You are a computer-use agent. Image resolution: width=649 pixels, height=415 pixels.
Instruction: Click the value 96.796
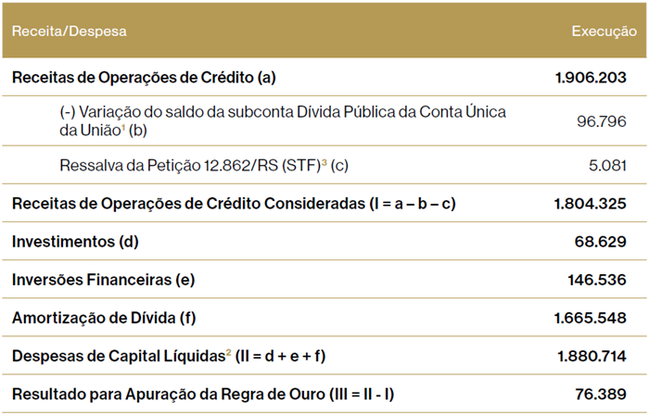click(603, 121)
